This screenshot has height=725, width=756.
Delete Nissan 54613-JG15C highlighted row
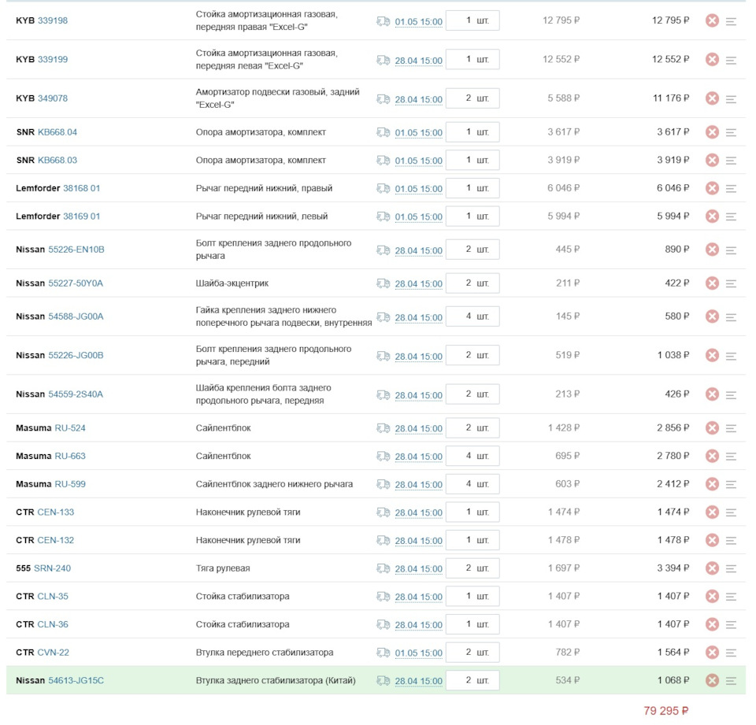712,680
